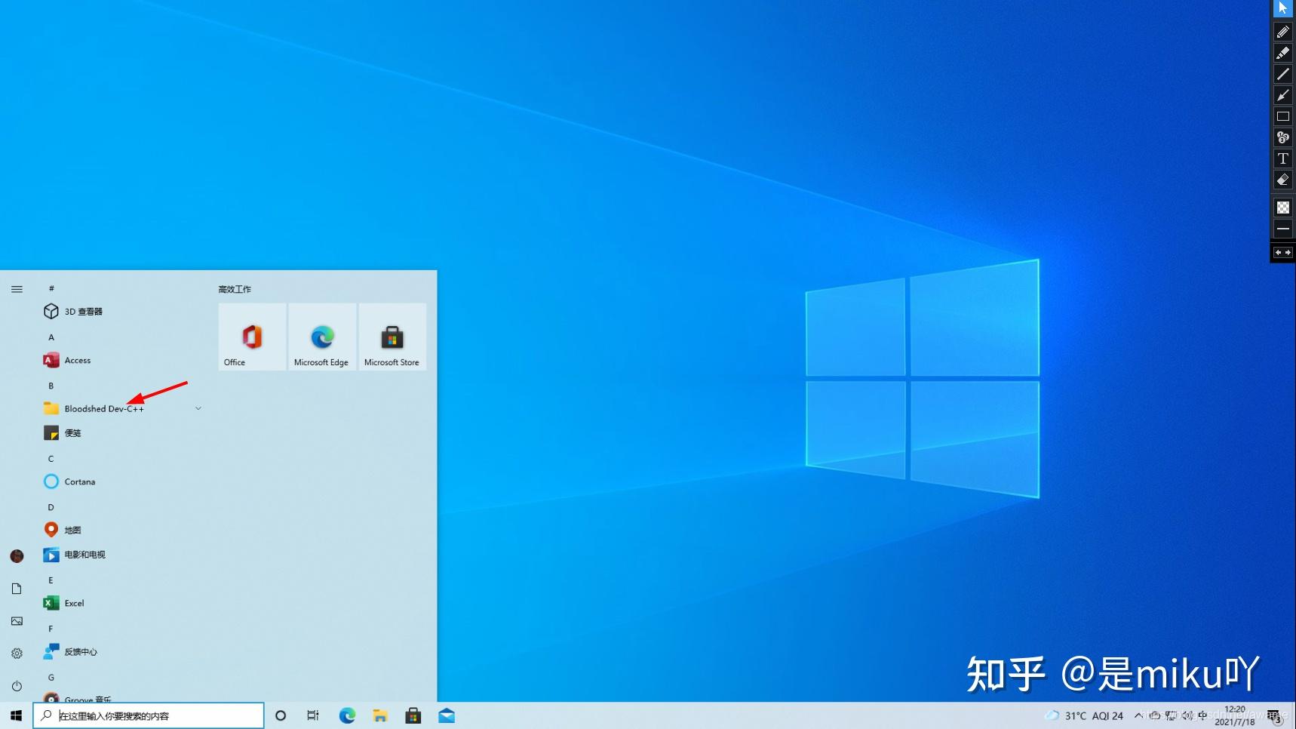Open Excel from the apps list

coord(73,603)
